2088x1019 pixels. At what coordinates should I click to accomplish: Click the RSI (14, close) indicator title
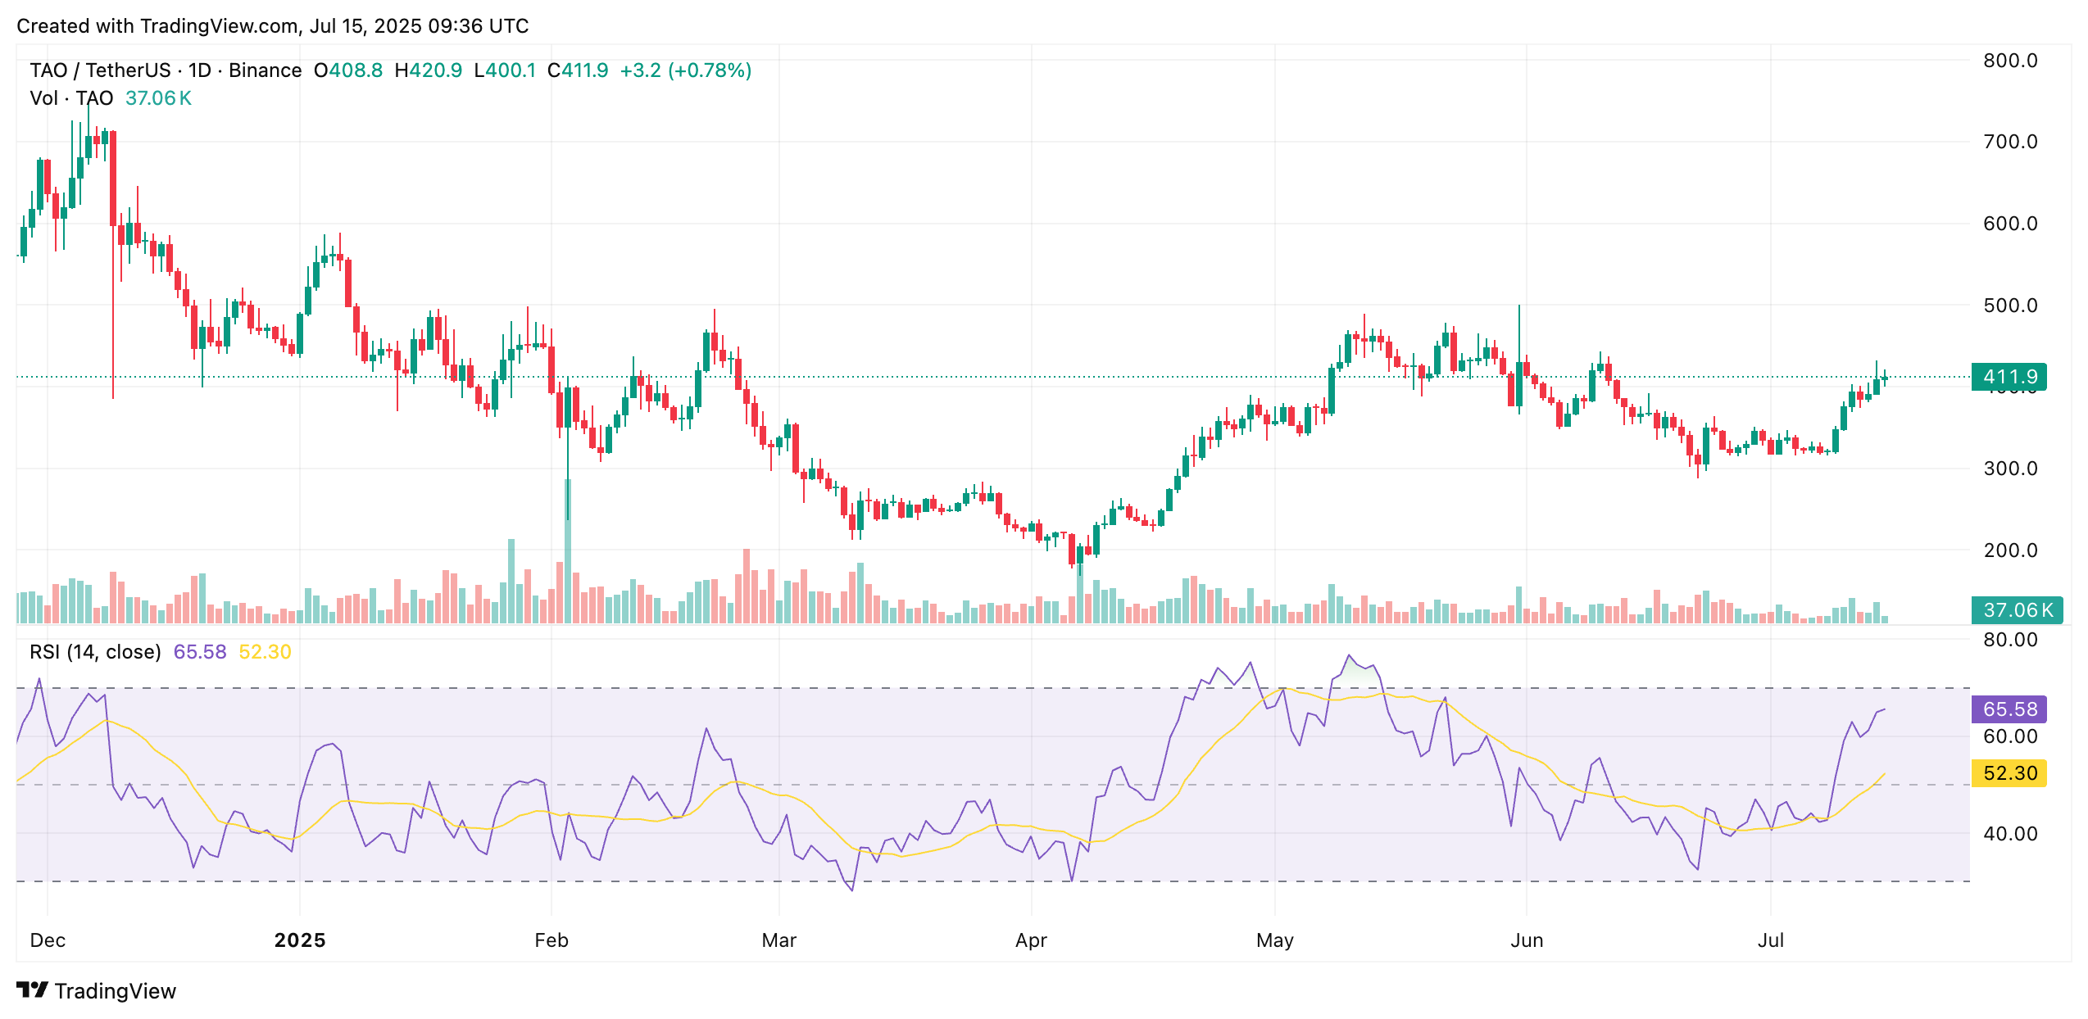pyautogui.click(x=98, y=650)
